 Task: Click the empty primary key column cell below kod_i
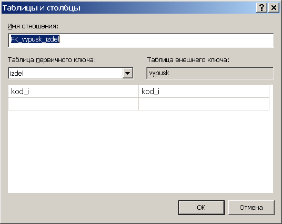(x=73, y=104)
